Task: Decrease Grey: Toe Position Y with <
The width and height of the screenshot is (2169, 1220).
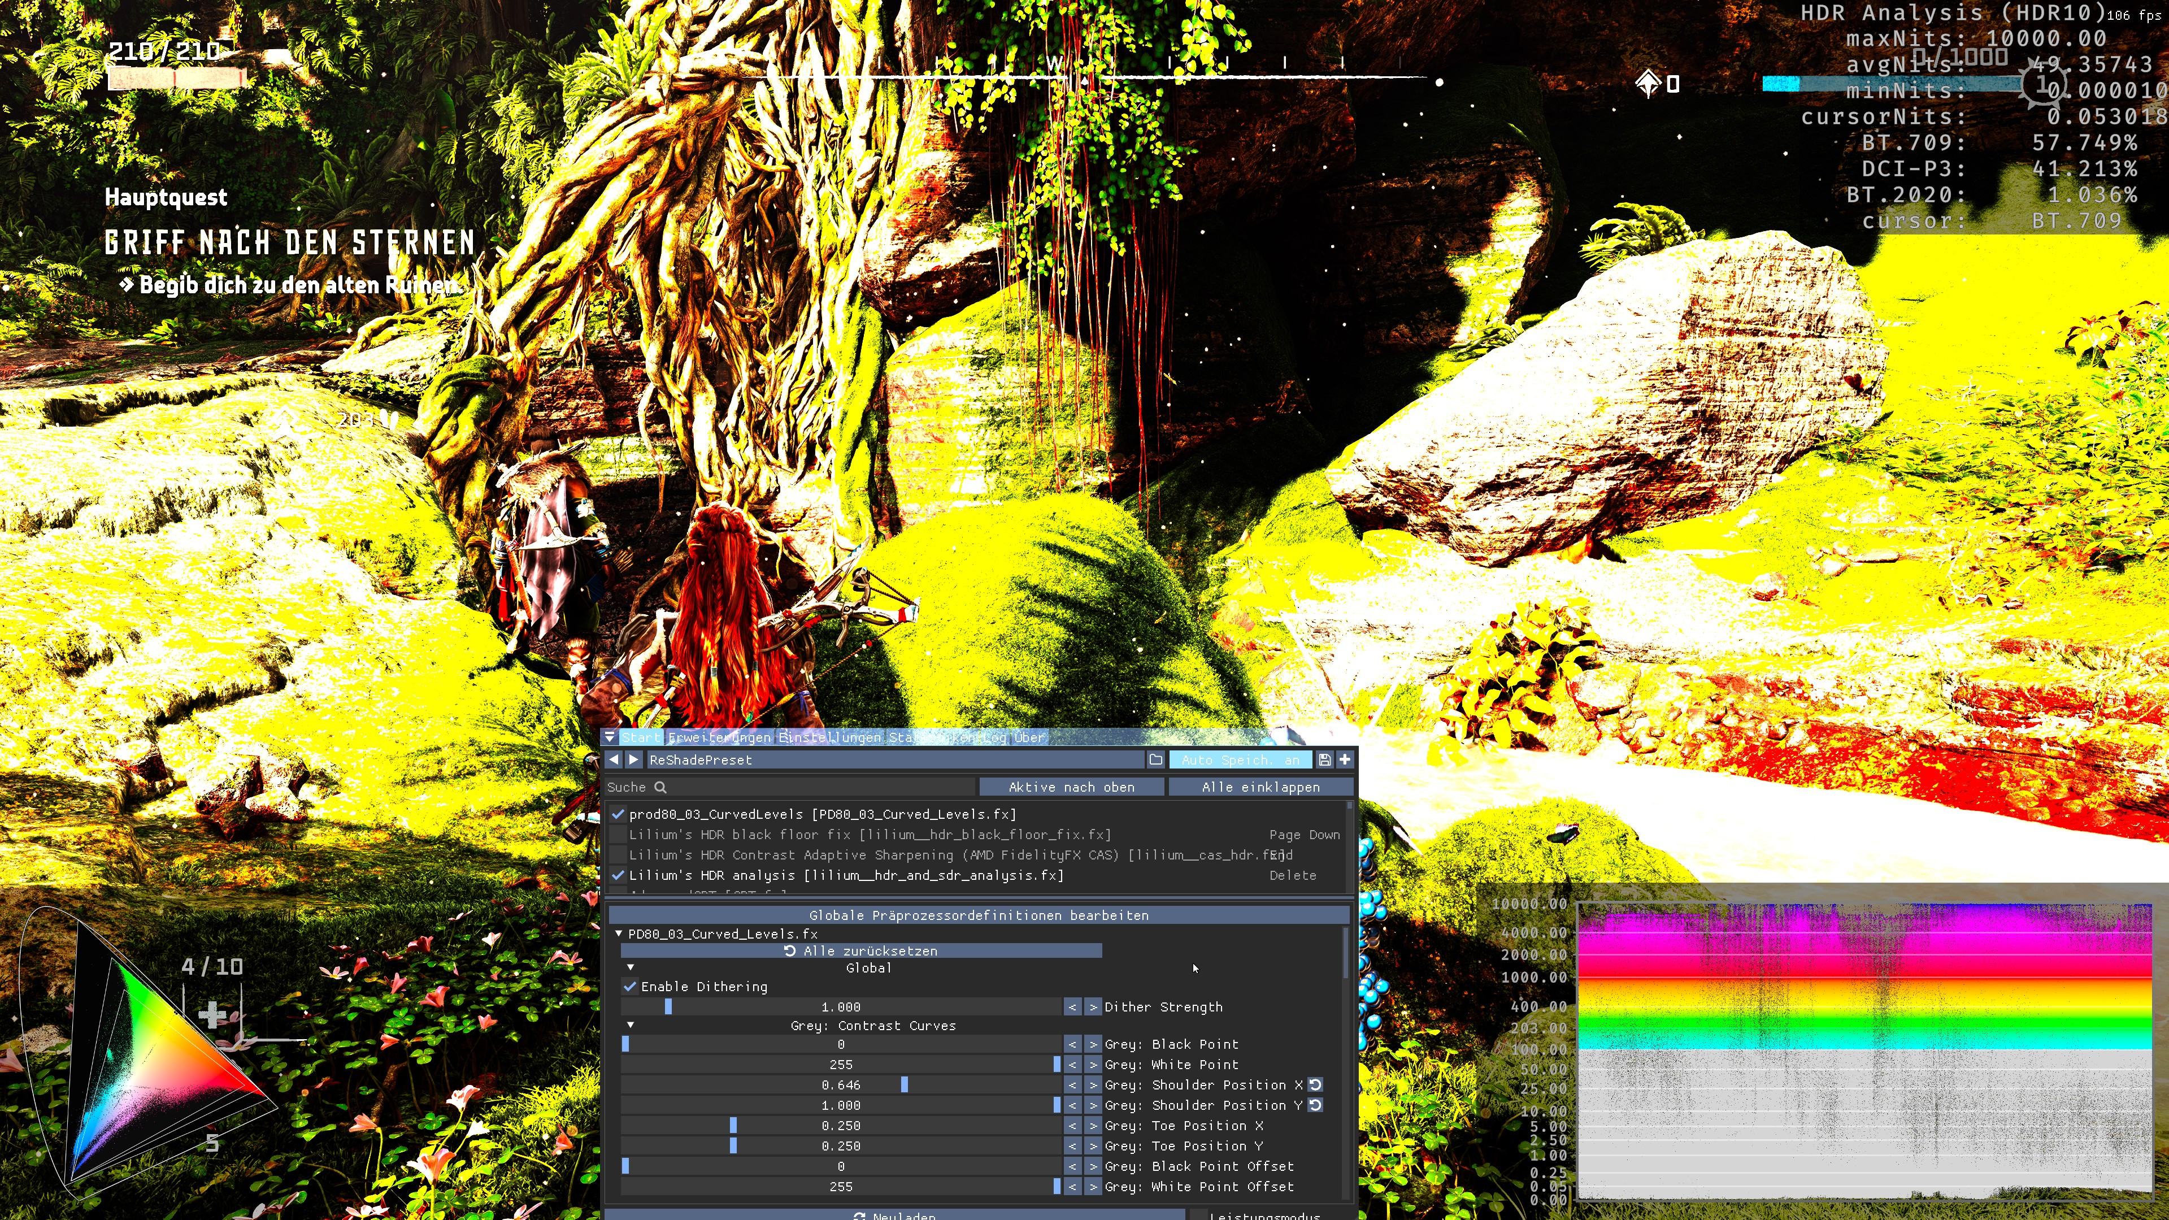Action: coord(1072,1146)
